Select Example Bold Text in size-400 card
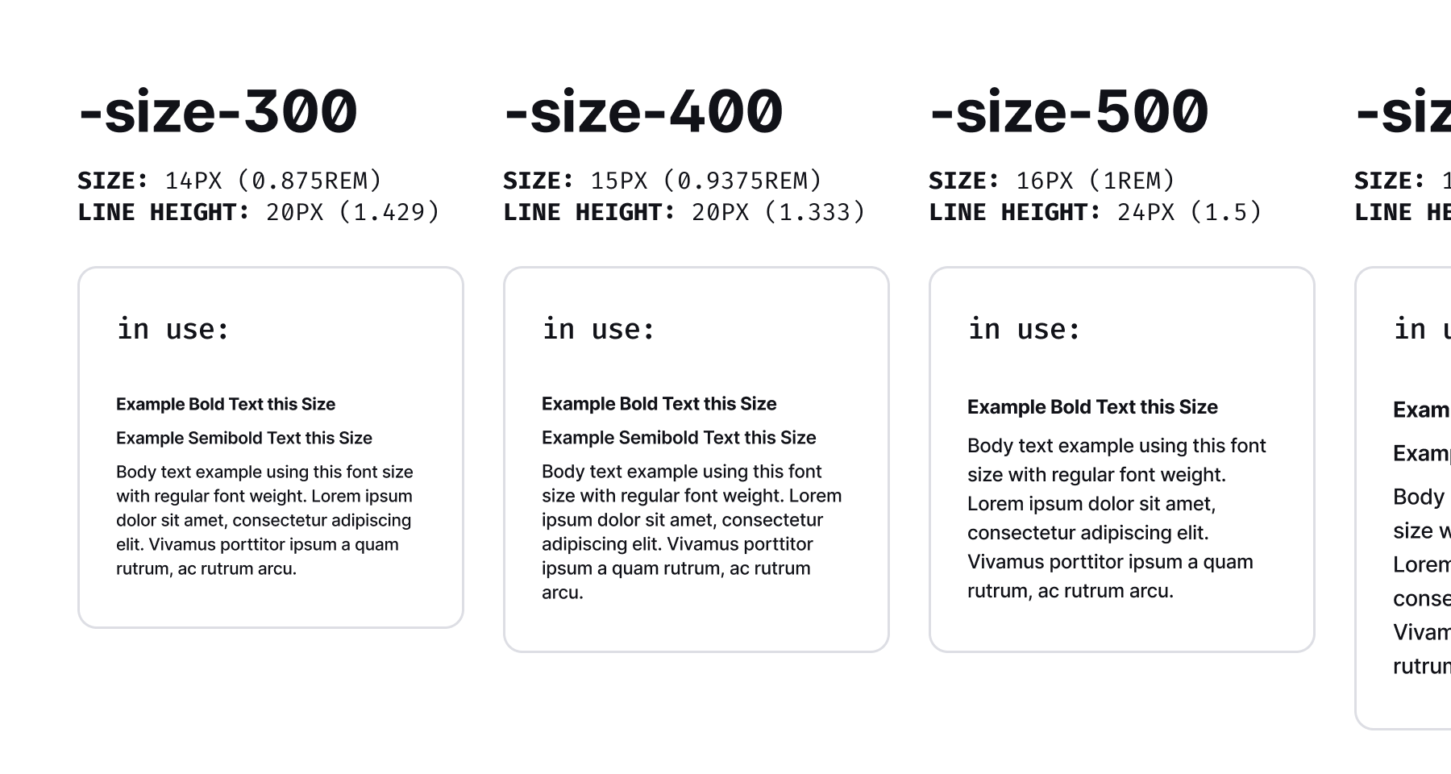Image resolution: width=1451 pixels, height=774 pixels. pyautogui.click(x=659, y=404)
